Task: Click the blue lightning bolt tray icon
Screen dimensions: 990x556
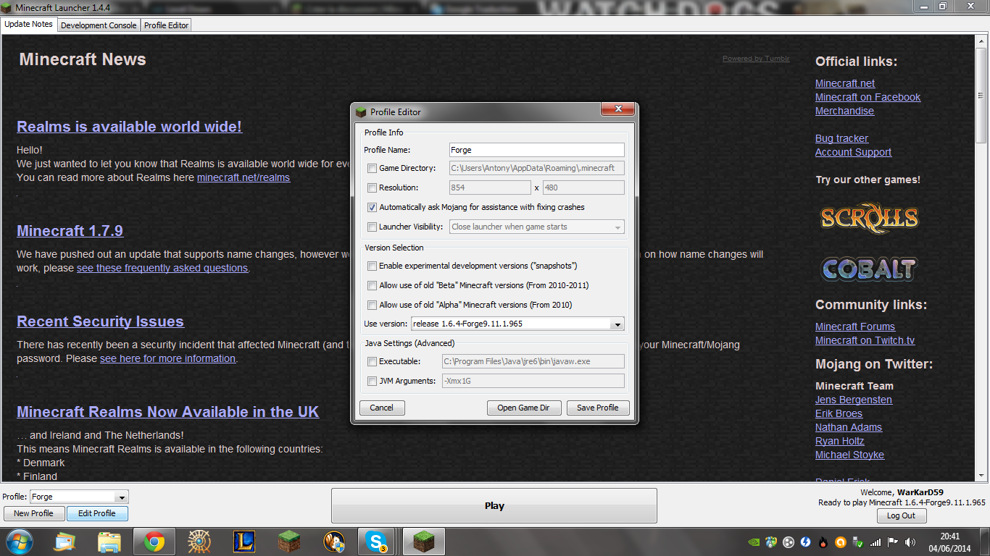Action: tap(806, 542)
